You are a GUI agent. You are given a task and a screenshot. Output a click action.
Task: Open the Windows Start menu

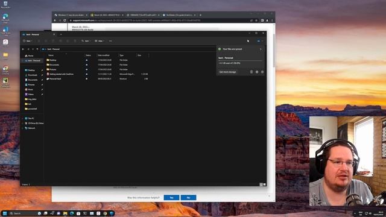point(5,213)
